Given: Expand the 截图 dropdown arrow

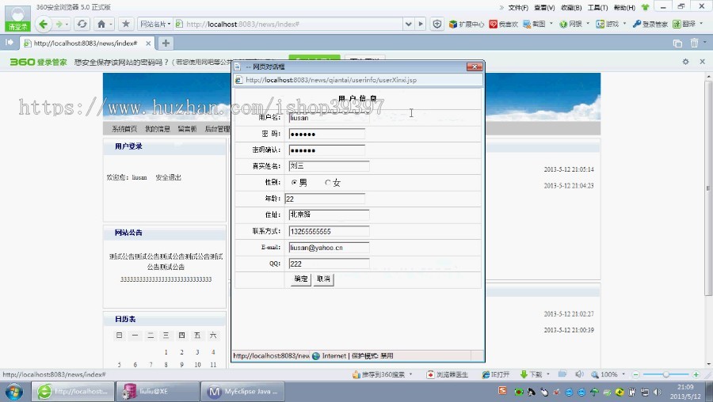Looking at the screenshot, I should tap(551, 23).
